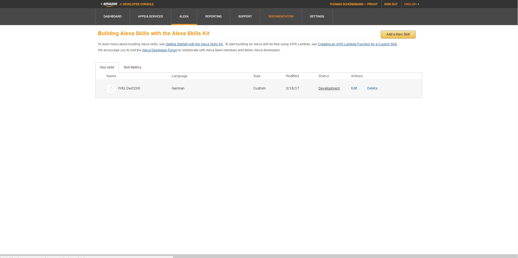Image resolution: width=518 pixels, height=258 pixels.
Task: Sign out of the developer console
Action: (391, 4)
